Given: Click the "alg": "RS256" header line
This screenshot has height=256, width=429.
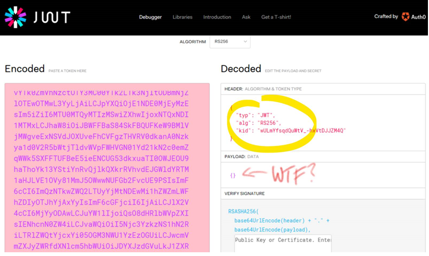Looking at the screenshot, I should [x=258, y=123].
